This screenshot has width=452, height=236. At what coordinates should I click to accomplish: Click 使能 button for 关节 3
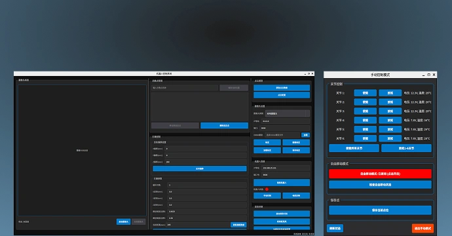[366, 111]
